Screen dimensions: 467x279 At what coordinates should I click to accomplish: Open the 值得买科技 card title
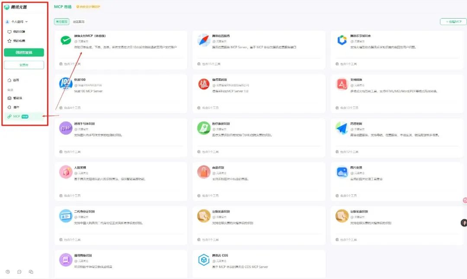pyautogui.click(x=220, y=80)
